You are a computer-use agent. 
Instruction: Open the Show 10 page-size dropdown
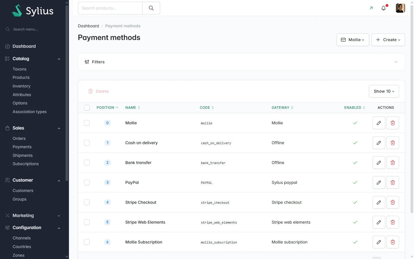point(384,91)
